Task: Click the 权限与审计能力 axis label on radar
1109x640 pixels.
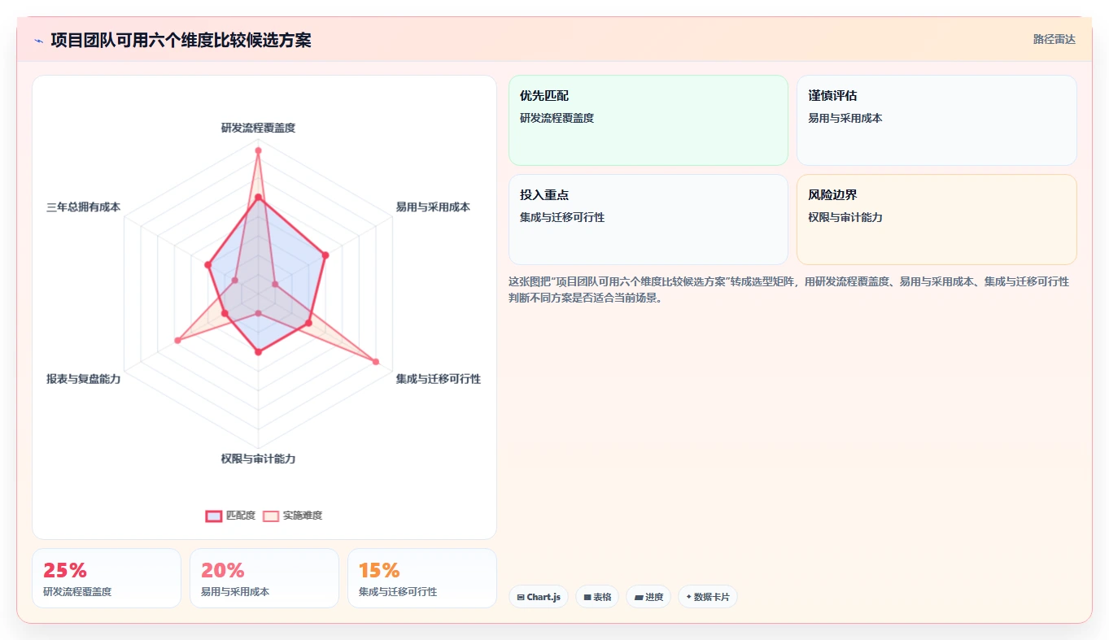Action: tap(258, 459)
